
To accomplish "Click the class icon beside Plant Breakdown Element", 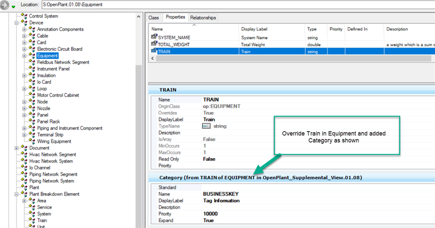I will pos(24,194).
